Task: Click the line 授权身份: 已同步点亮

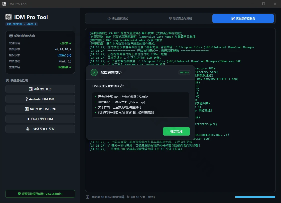Action: tap(122, 102)
